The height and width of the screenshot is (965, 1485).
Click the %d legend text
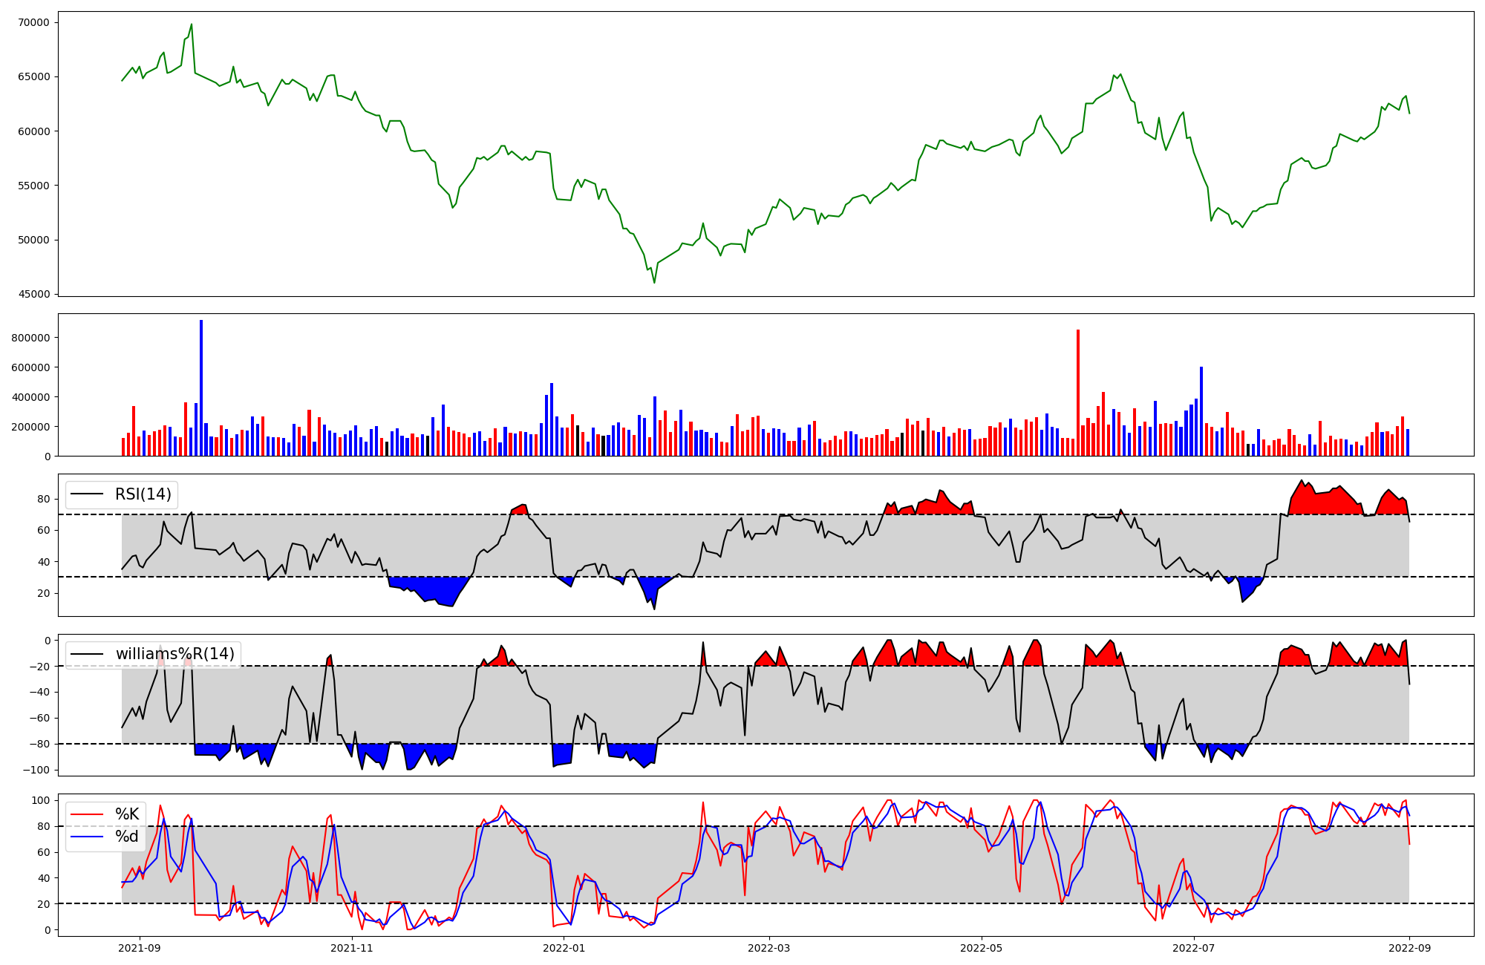(126, 837)
